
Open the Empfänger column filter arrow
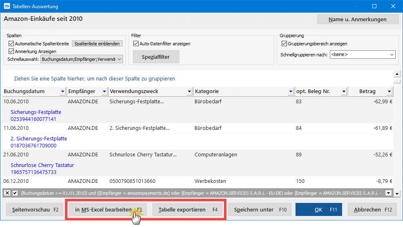point(104,91)
